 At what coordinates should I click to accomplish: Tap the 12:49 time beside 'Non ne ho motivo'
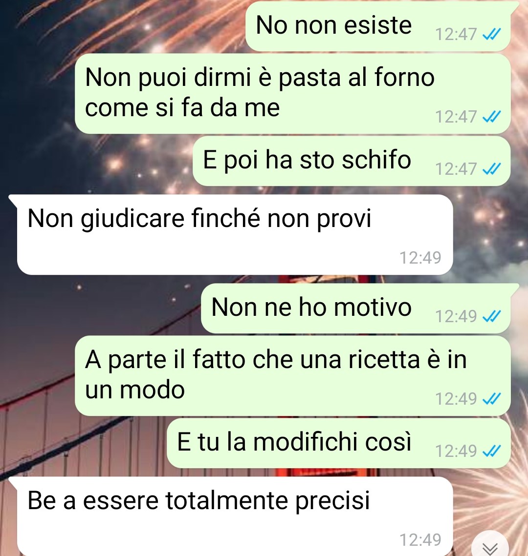point(456,316)
